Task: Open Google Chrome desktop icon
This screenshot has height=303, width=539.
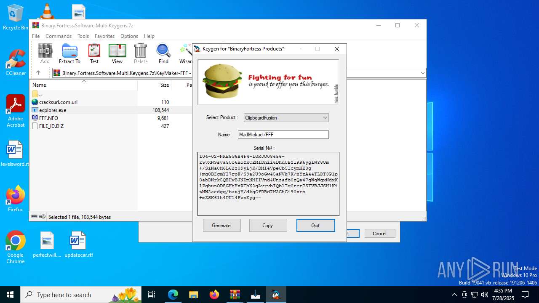Action: coord(16,247)
